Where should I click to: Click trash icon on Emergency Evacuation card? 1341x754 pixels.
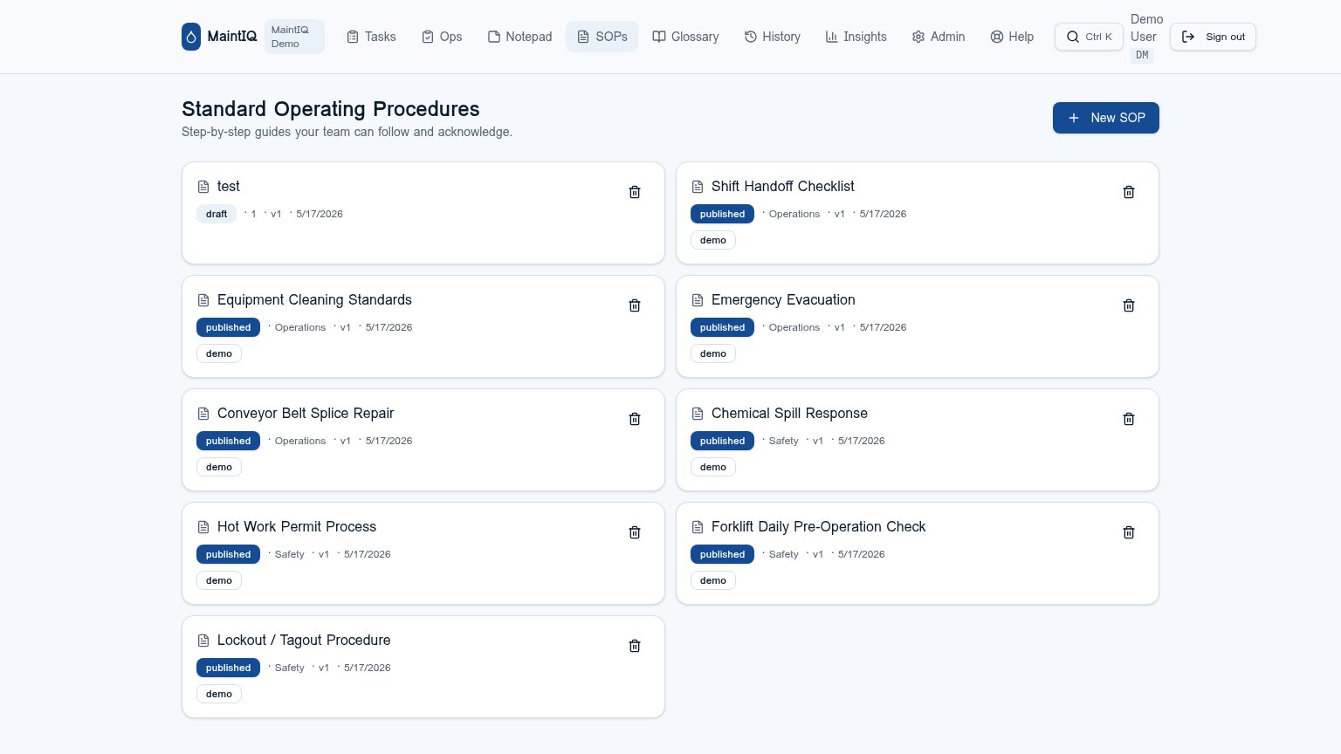click(1129, 305)
